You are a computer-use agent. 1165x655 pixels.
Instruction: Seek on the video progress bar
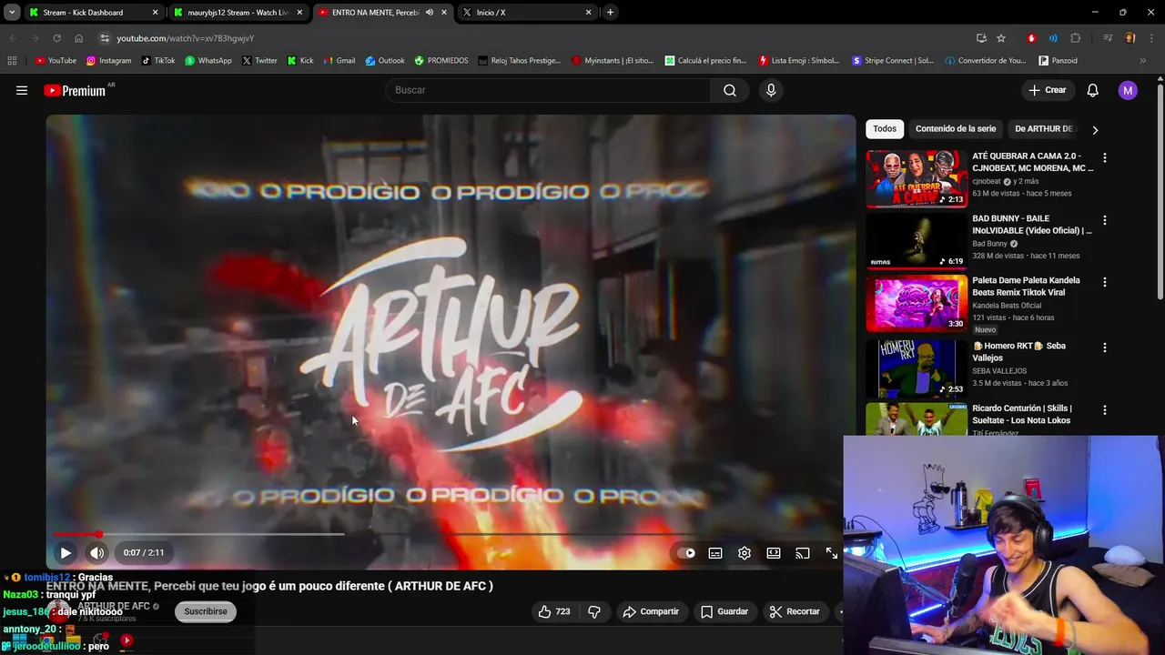[x=450, y=534]
